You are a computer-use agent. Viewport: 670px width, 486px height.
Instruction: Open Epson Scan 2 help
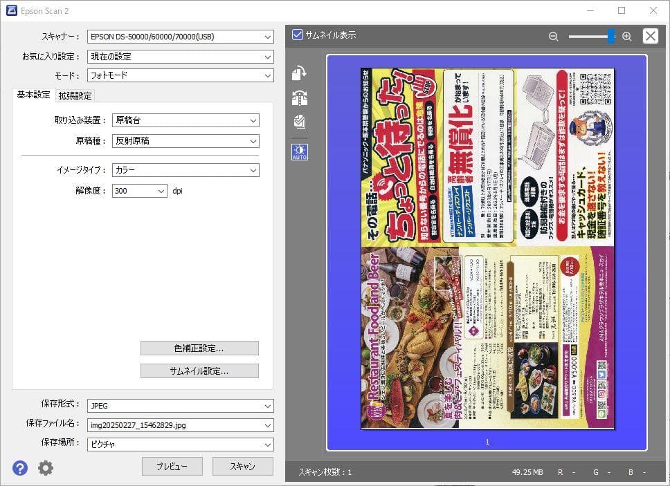19,467
